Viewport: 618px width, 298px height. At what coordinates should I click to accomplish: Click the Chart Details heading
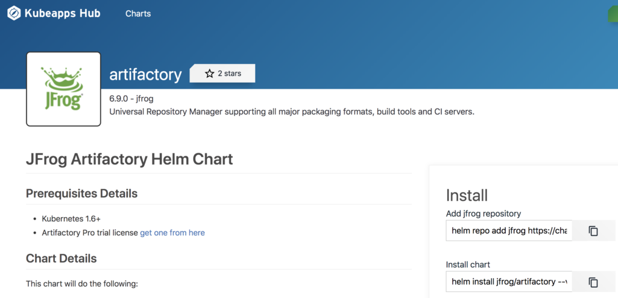click(61, 258)
